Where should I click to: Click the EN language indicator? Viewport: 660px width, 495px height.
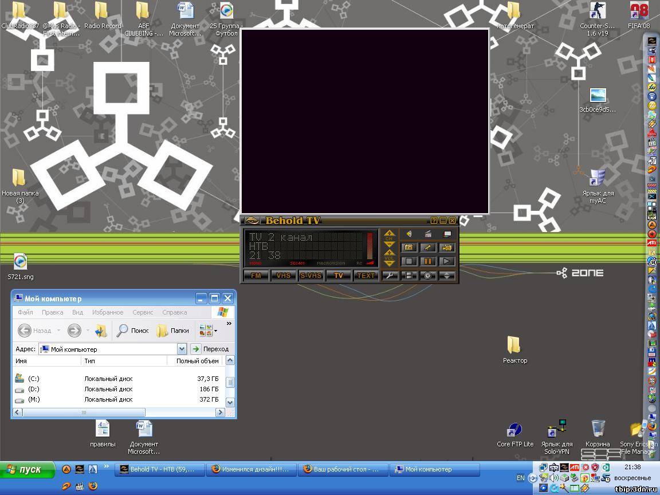521,478
